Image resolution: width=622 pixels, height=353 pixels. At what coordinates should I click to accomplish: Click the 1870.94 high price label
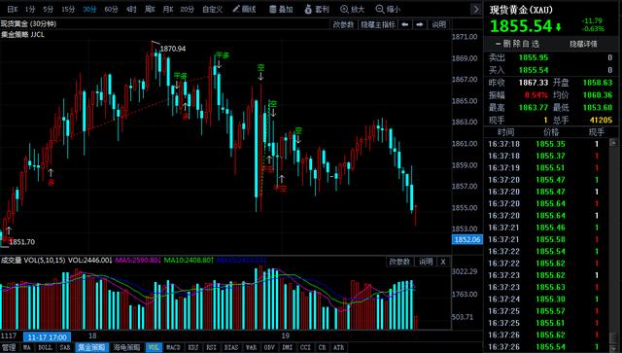click(173, 49)
